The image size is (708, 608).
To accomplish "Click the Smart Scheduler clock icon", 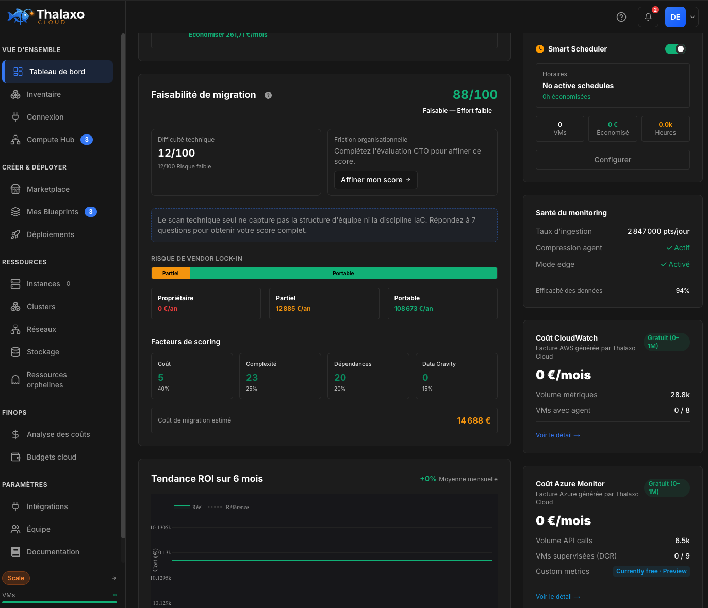I will (x=540, y=49).
